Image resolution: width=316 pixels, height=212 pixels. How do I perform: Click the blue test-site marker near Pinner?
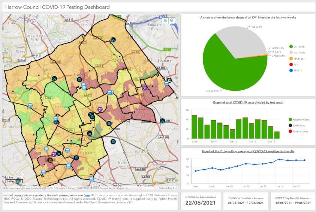[30, 106]
